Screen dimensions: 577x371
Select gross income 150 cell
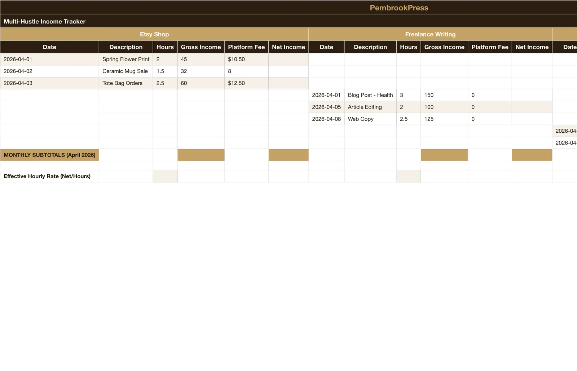click(x=444, y=95)
